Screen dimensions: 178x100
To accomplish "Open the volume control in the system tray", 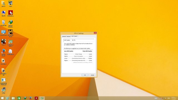I will (165, 98).
